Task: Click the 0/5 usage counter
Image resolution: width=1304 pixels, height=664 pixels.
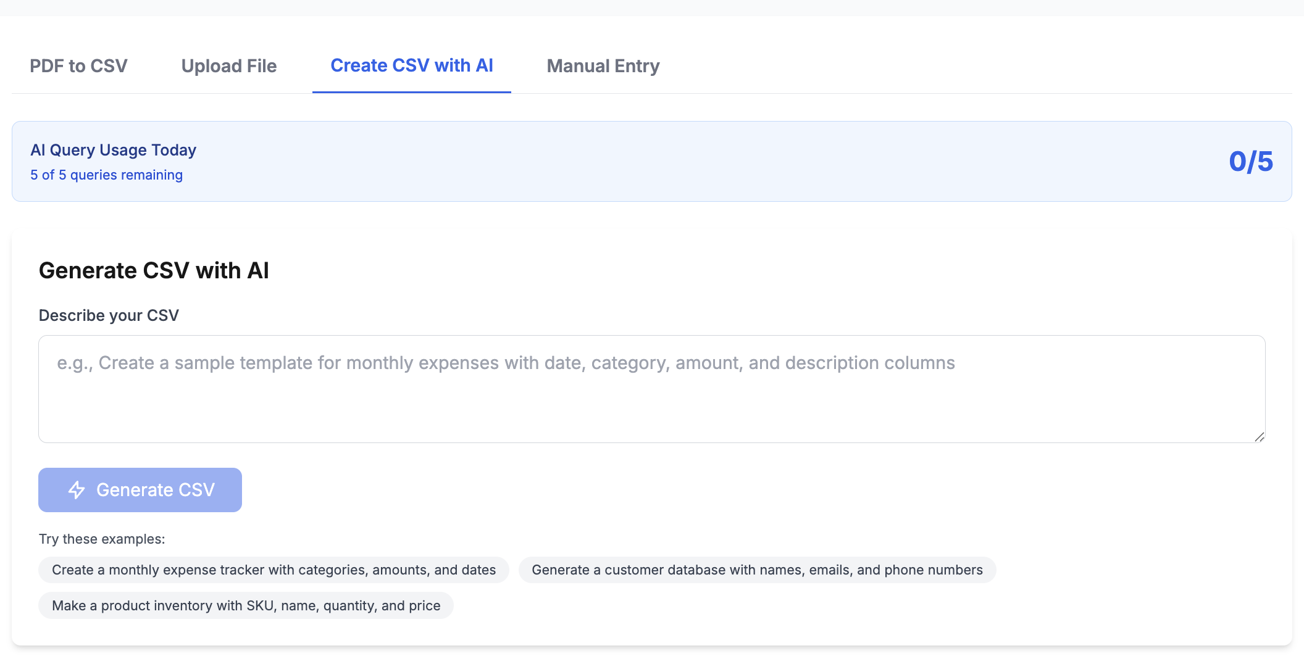Action: click(1250, 162)
